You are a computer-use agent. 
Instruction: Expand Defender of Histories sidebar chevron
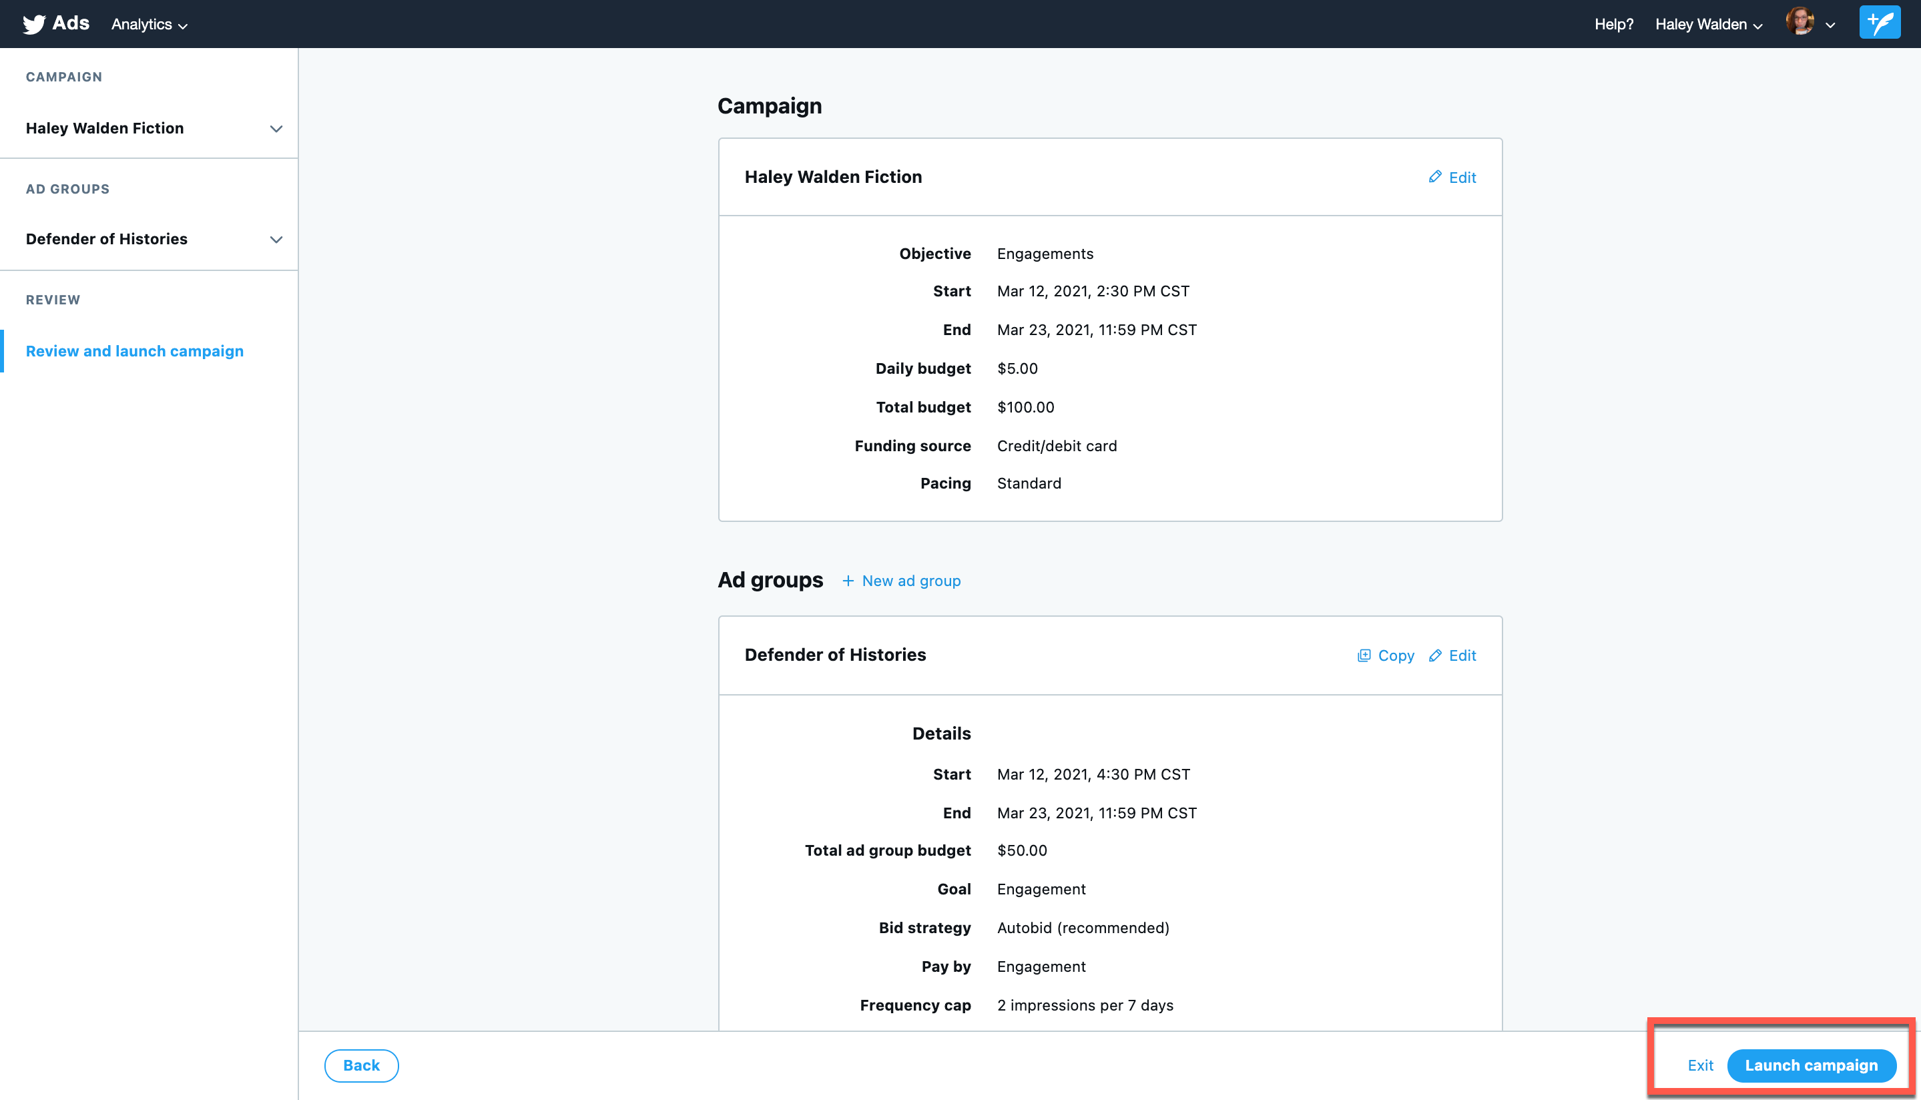276,240
